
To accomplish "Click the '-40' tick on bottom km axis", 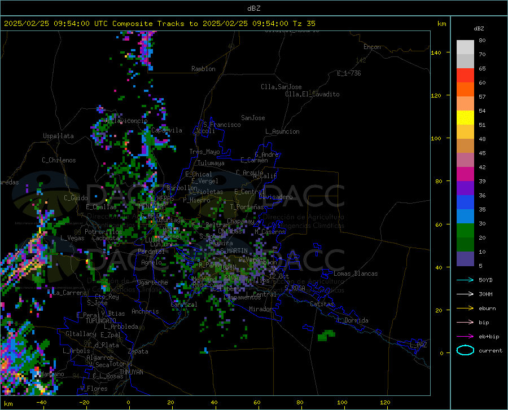I will (x=41, y=403).
